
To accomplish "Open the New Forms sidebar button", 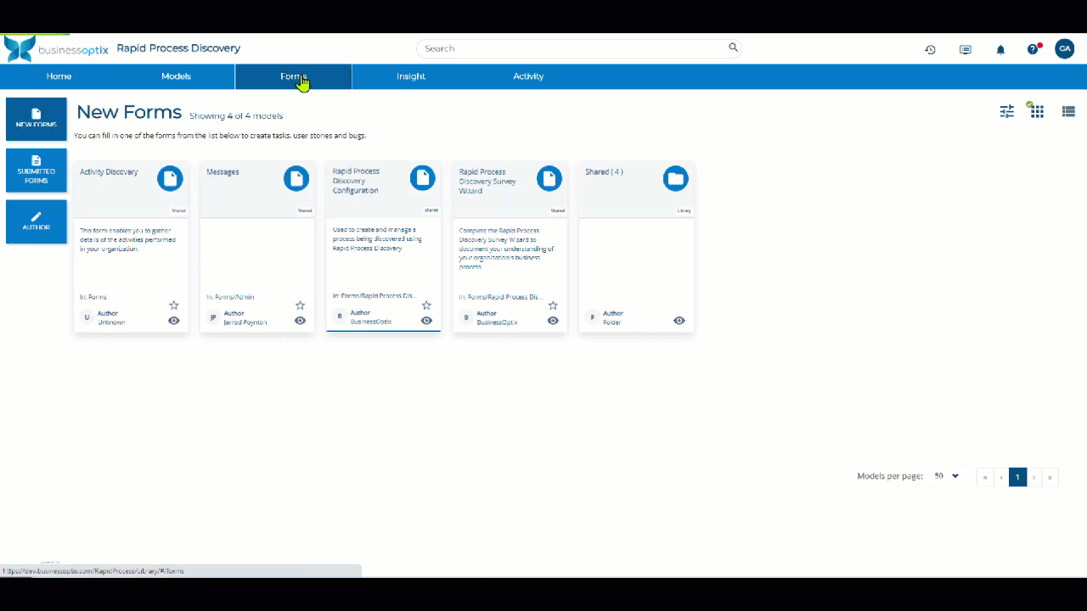I will tap(37, 119).
